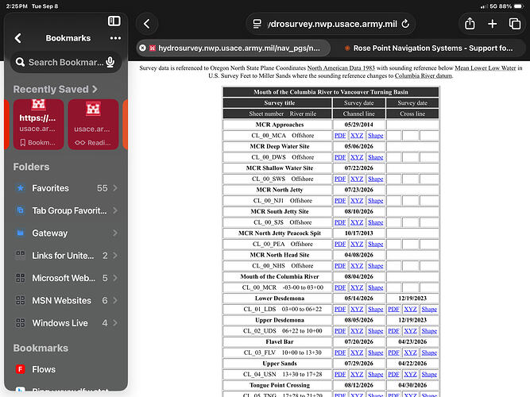Image resolution: width=530 pixels, height=397 pixels.
Task: Switch to Rose Point Navigation Systems tab
Action: click(x=428, y=48)
